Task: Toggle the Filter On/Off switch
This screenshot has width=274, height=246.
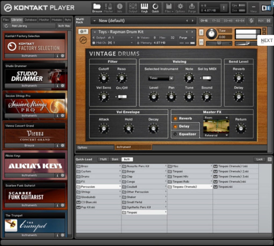Action: [x=122, y=97]
